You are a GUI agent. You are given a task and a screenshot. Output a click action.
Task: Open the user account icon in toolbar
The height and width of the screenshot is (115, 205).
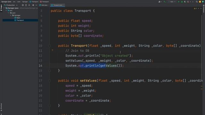click(160, 2)
